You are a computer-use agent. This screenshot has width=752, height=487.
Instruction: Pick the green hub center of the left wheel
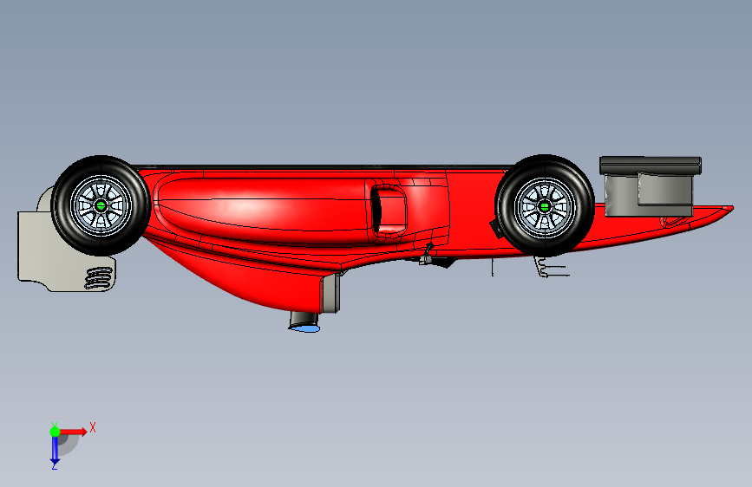coord(101,206)
